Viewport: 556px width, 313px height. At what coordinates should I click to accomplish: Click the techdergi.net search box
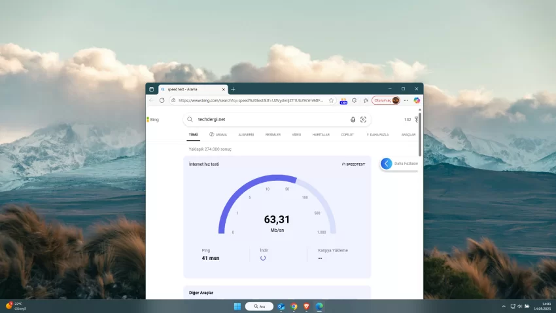[x=268, y=120]
